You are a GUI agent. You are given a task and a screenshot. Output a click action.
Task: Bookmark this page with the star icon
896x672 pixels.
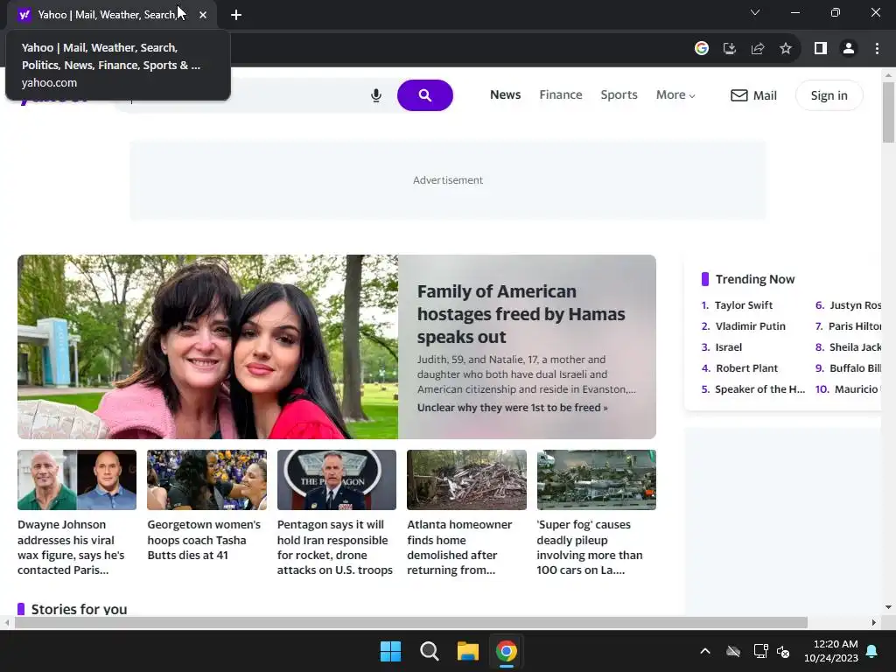[x=786, y=49]
